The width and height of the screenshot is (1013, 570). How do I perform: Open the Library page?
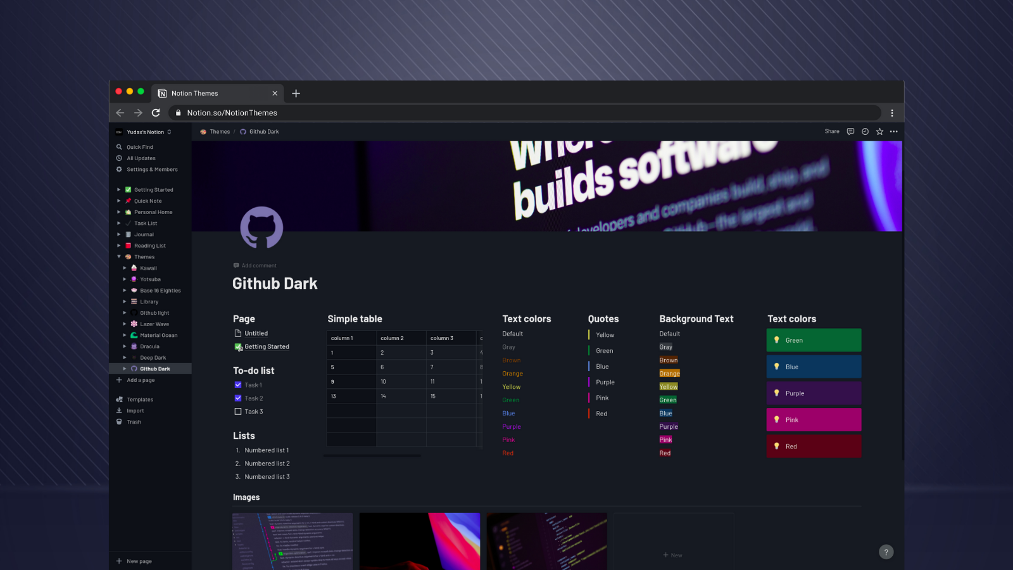pos(150,301)
